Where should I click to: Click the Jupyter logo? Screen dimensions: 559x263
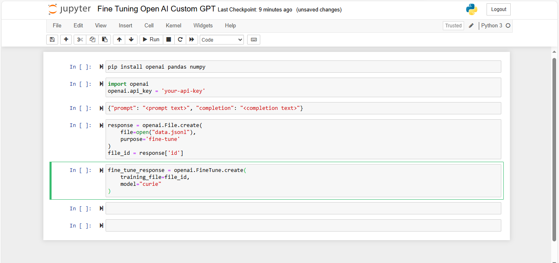pyautogui.click(x=69, y=9)
